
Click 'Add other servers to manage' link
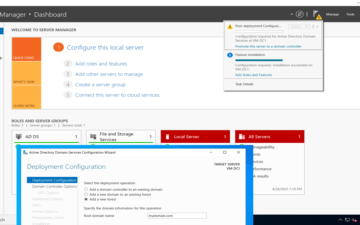tap(109, 74)
